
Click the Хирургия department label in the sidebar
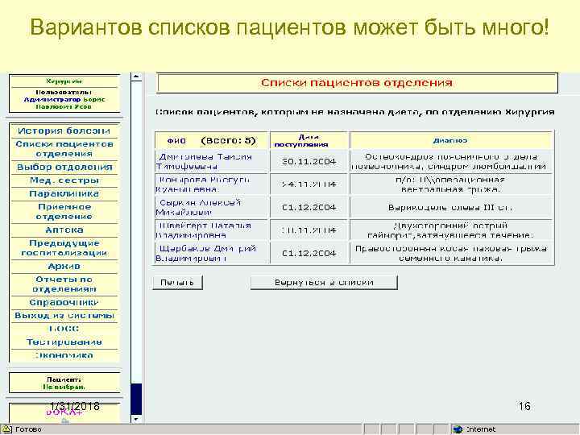[64, 81]
